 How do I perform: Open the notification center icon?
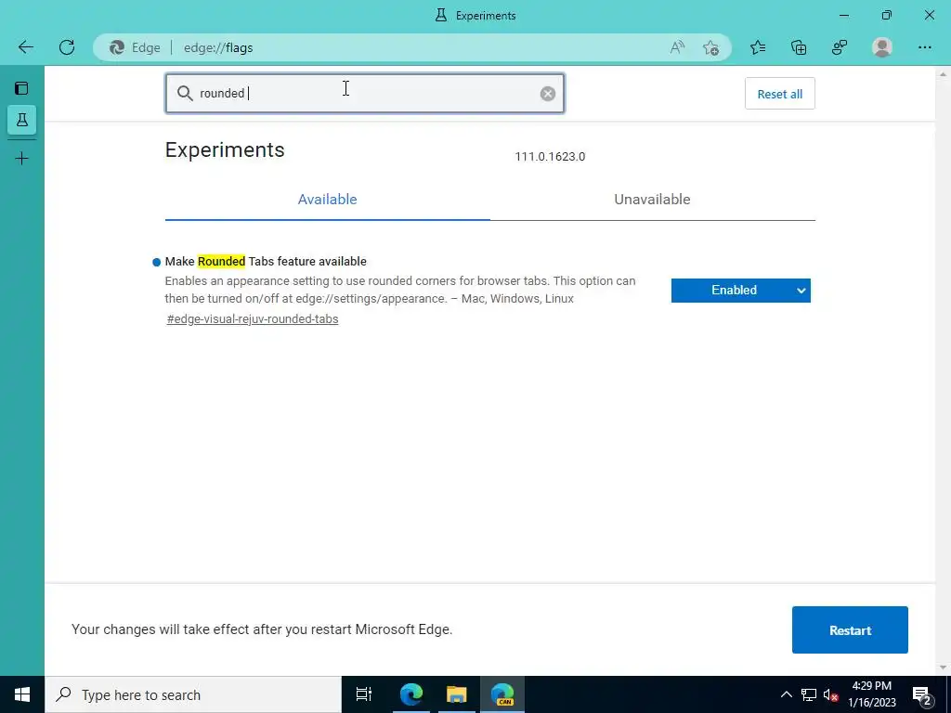point(922,694)
